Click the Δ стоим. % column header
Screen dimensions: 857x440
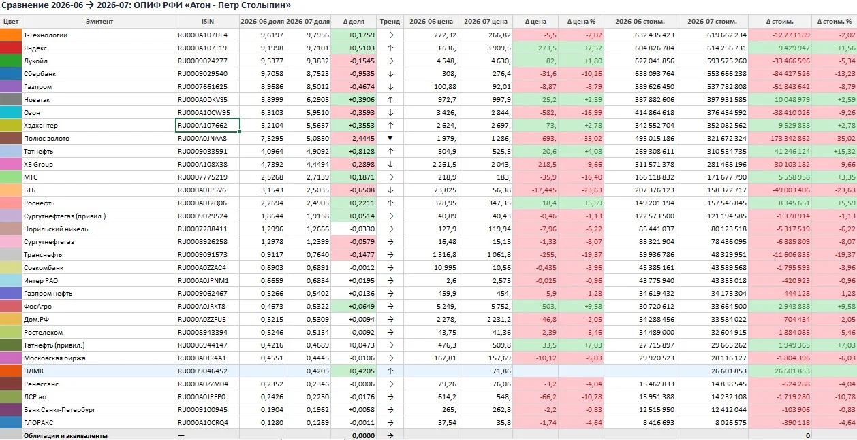click(835, 21)
